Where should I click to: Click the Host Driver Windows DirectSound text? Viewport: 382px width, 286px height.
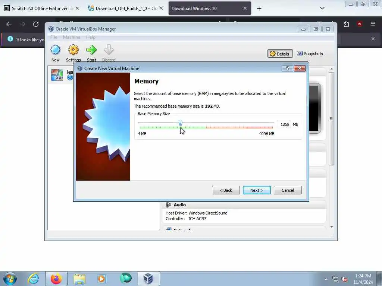[x=196, y=213]
